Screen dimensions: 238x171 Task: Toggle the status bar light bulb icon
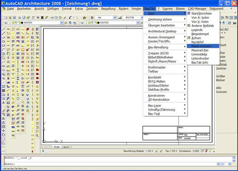click(210, 151)
